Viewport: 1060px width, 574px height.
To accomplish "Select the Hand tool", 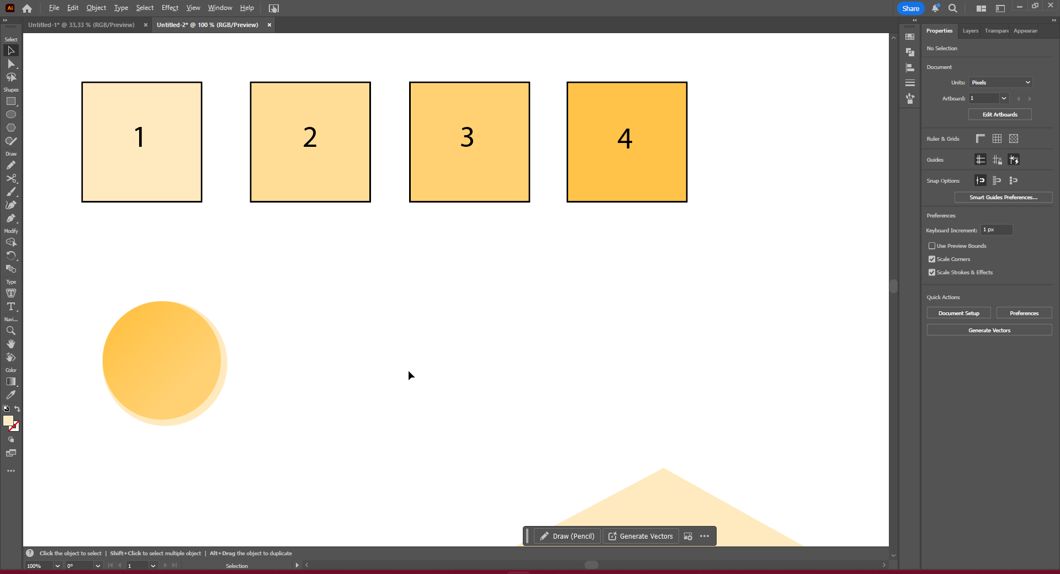I will (x=11, y=344).
